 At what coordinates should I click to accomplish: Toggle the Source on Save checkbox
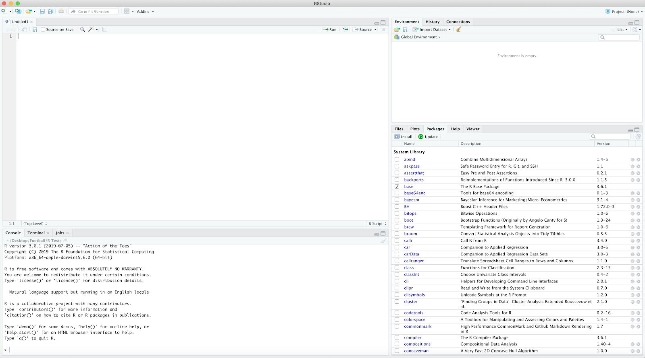(x=43, y=29)
